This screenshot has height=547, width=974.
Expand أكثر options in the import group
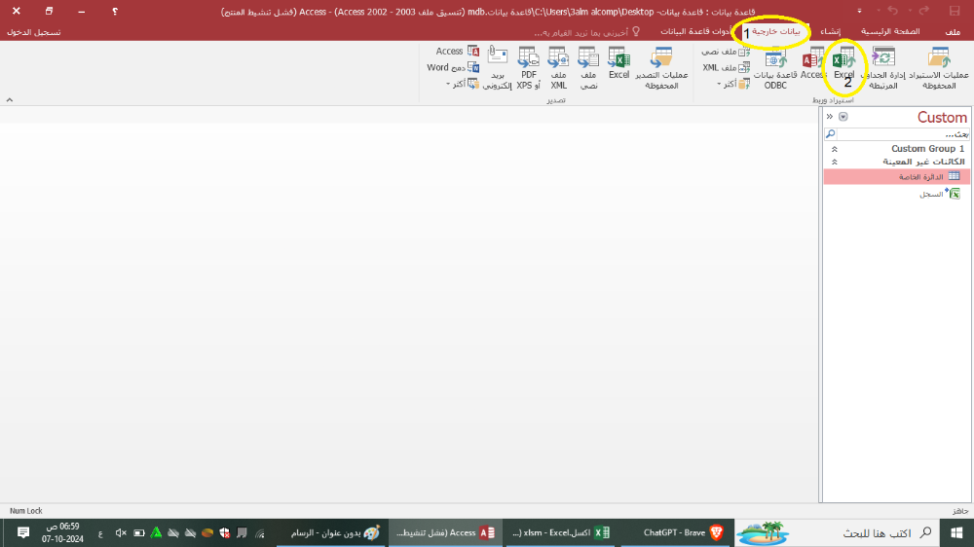click(733, 84)
